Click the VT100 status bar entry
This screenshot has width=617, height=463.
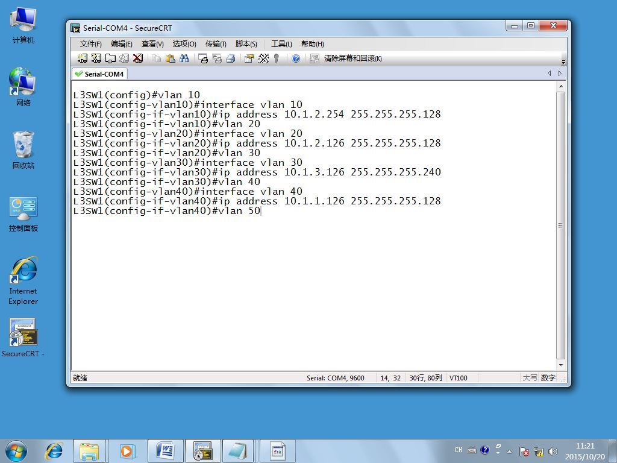click(x=459, y=378)
